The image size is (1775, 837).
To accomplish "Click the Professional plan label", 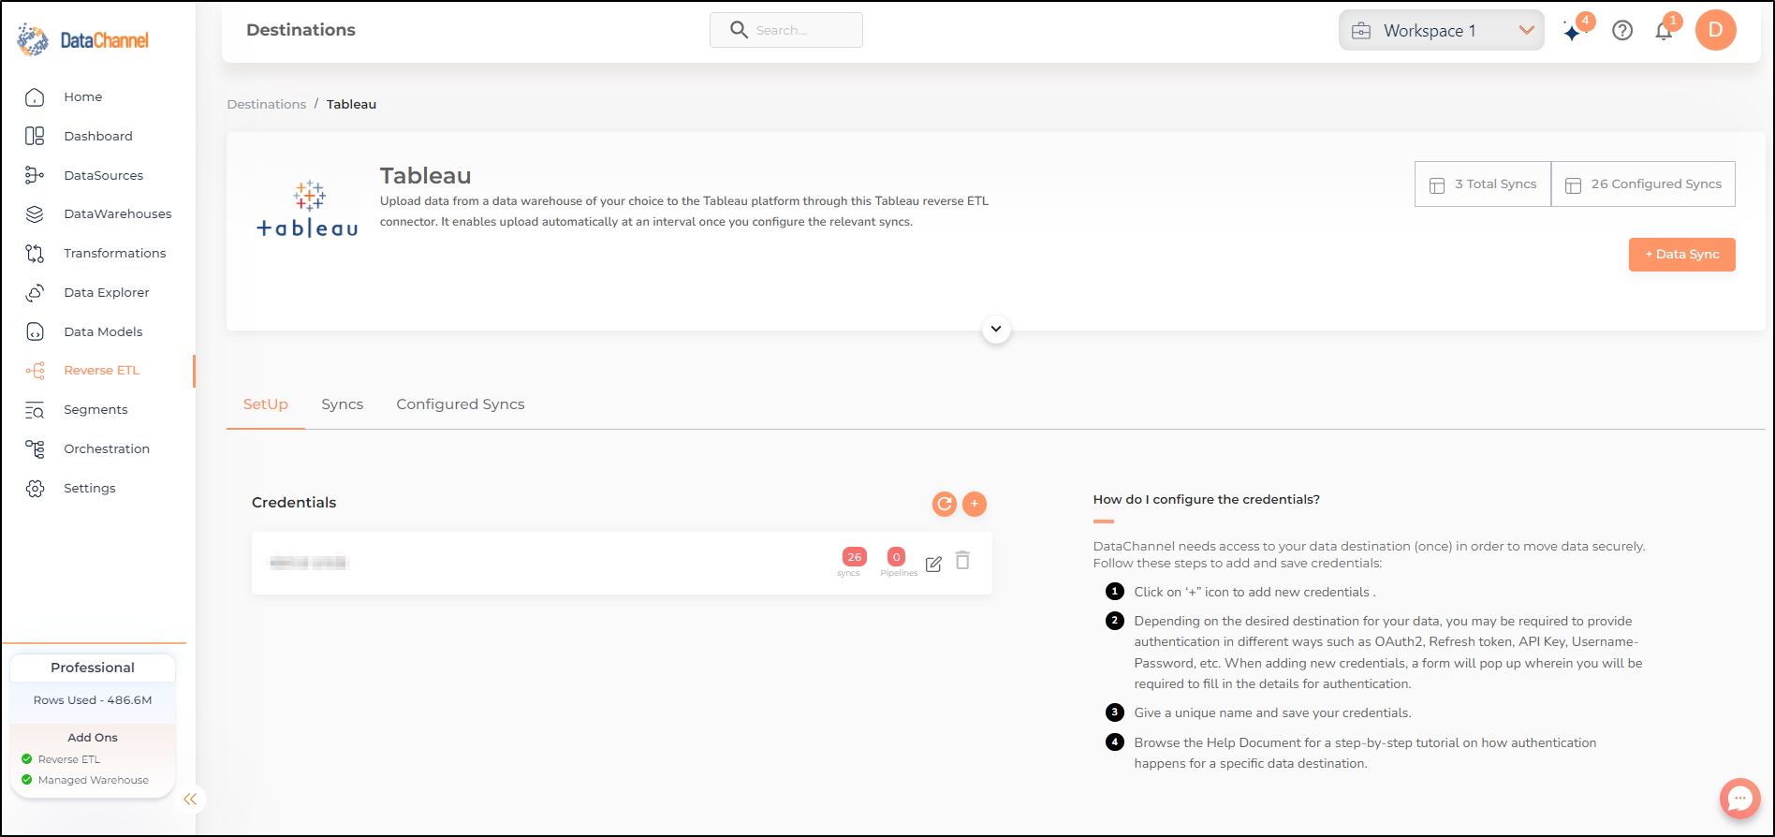I will pos(93,668).
